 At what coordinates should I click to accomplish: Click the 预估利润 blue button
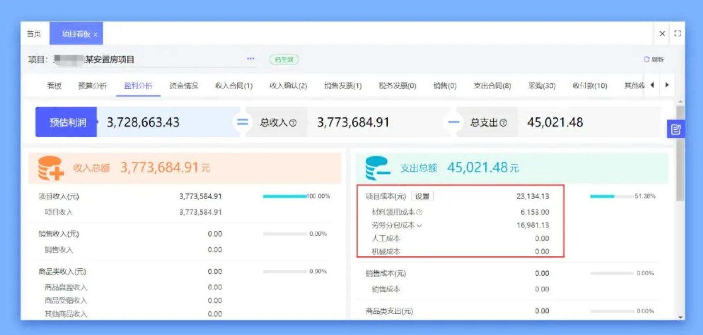66,122
